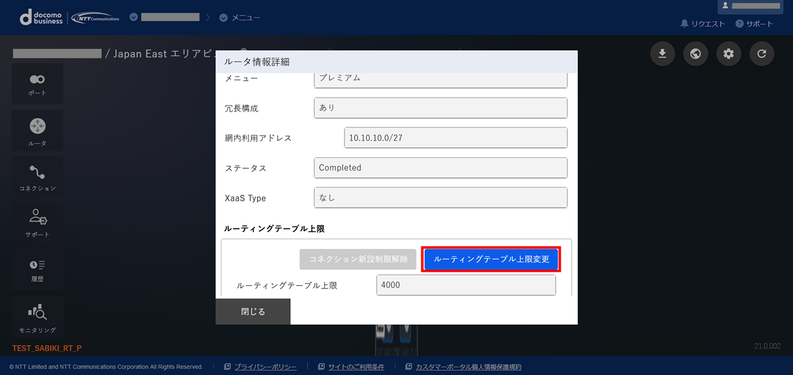793x375 pixels.
Task: Open the コネクション sidebar icon
Action: coord(37,177)
